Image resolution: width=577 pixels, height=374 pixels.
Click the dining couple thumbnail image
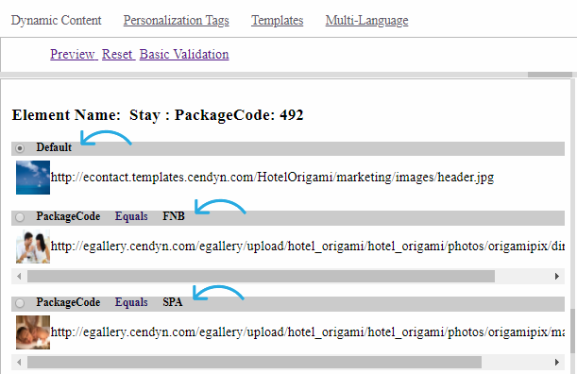point(33,246)
